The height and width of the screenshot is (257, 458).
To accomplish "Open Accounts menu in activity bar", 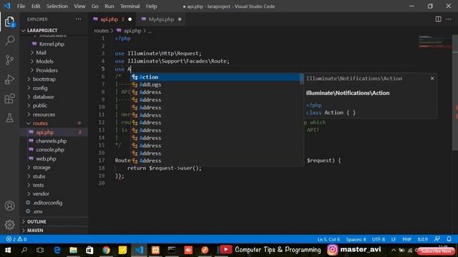I will pos(9,206).
